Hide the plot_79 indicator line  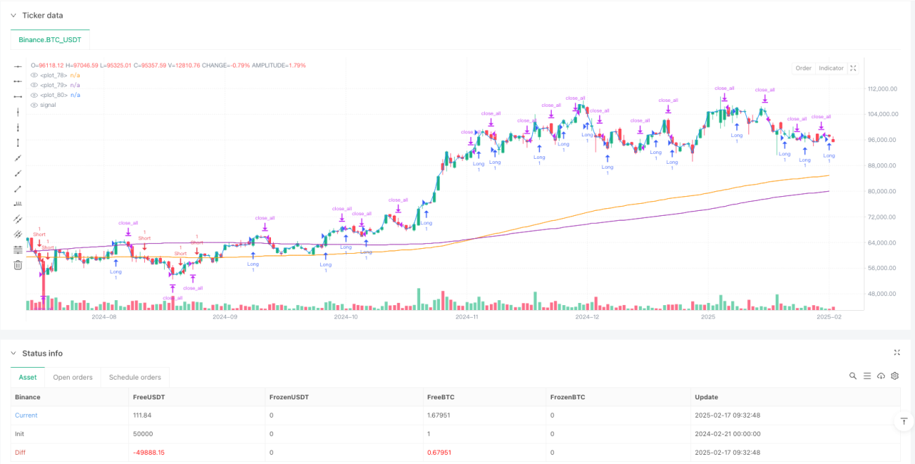click(34, 84)
